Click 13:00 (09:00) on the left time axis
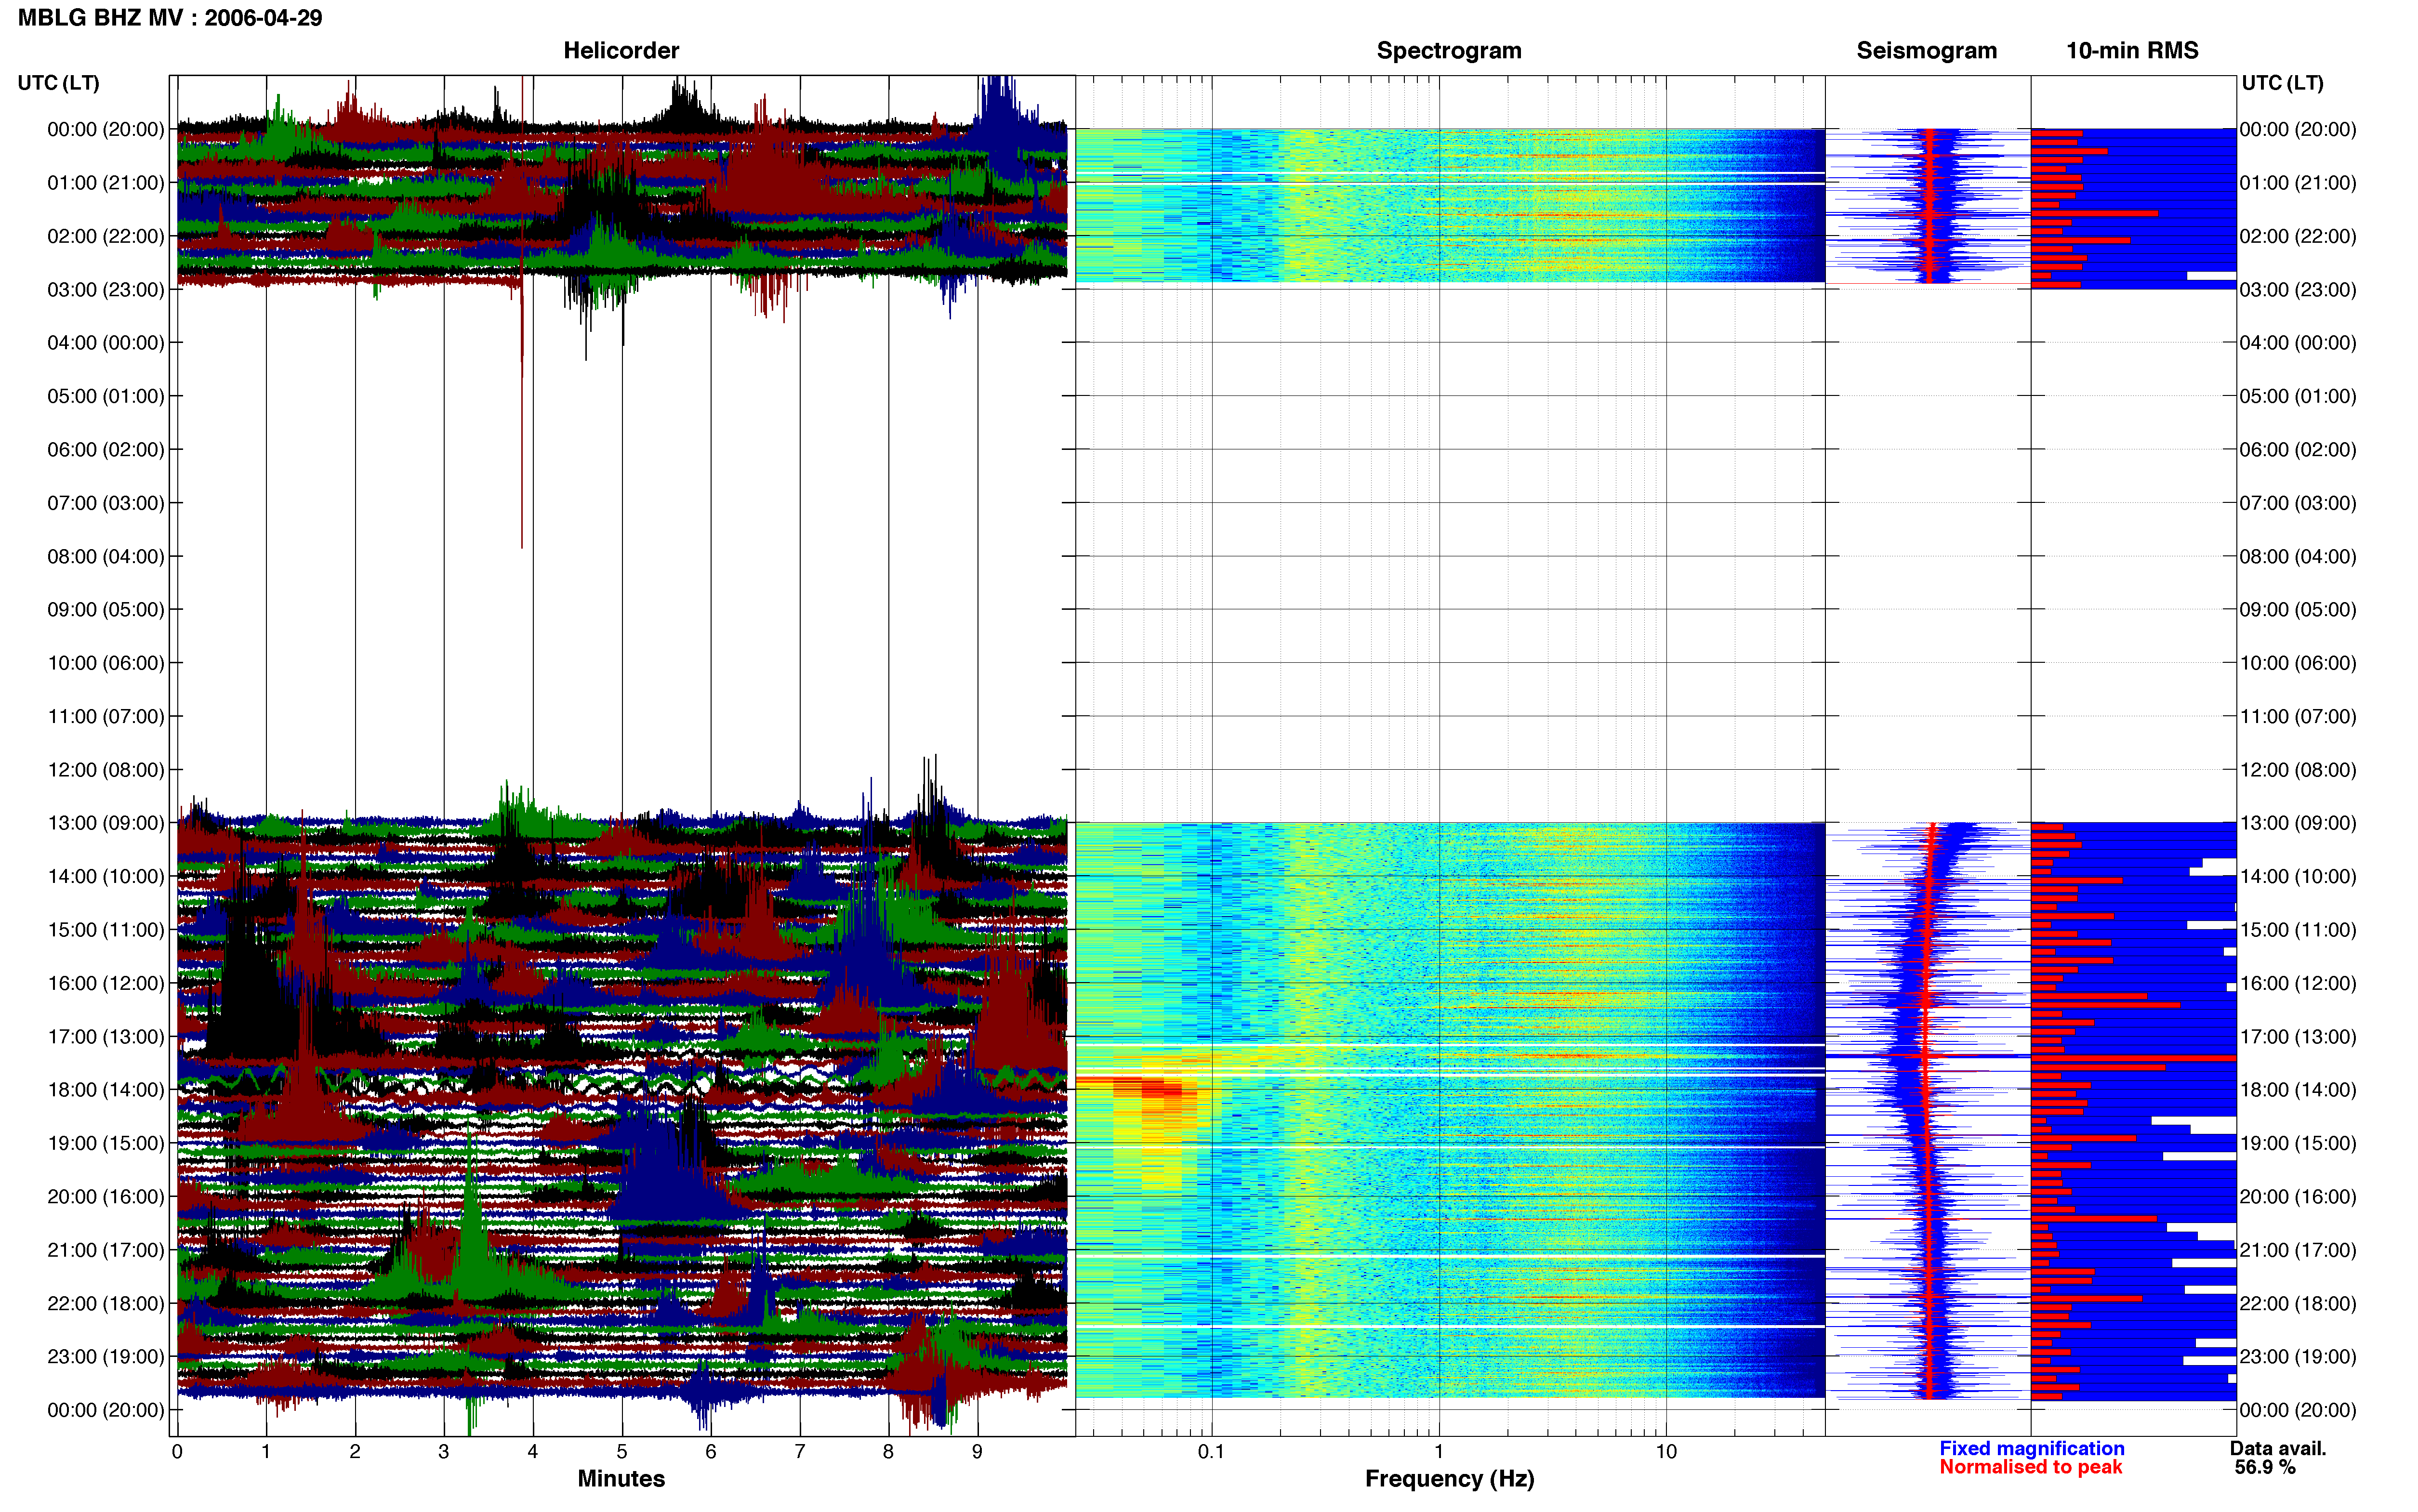The image size is (2418, 1512). (x=105, y=823)
